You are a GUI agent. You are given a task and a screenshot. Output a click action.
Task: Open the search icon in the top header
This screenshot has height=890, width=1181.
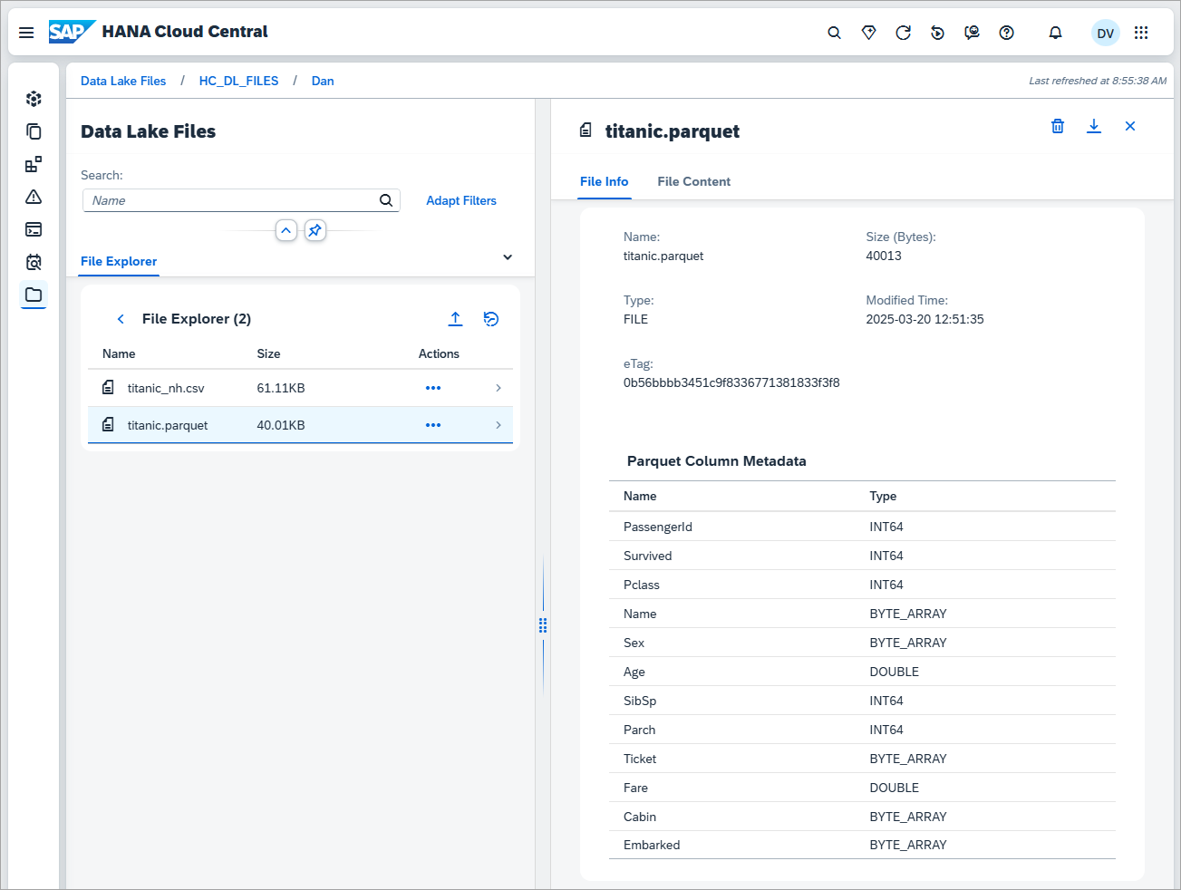834,33
